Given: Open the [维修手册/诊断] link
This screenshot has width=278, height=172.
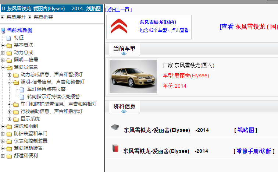Looking at the screenshot, I should point(254,151).
